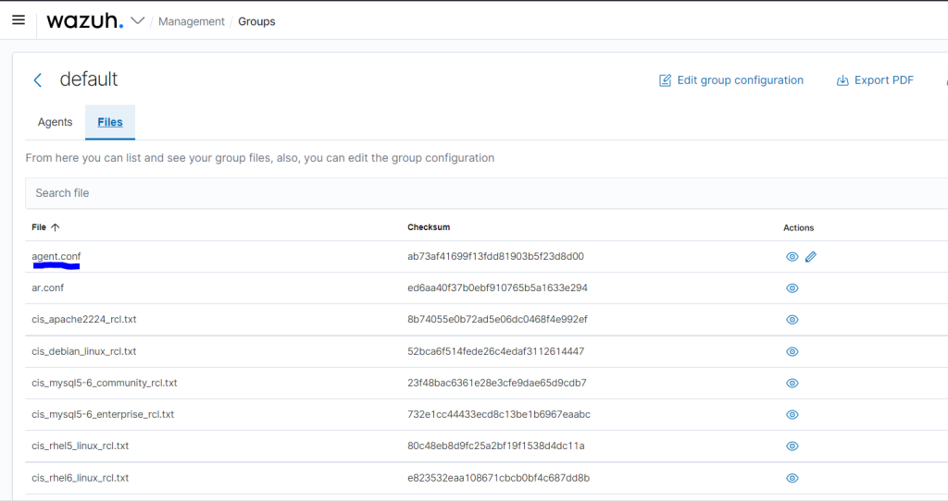
Task: Edit agent.conf with the pencil icon
Action: click(x=811, y=257)
